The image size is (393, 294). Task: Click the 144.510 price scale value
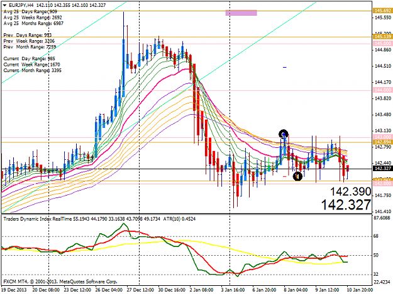(x=383, y=66)
